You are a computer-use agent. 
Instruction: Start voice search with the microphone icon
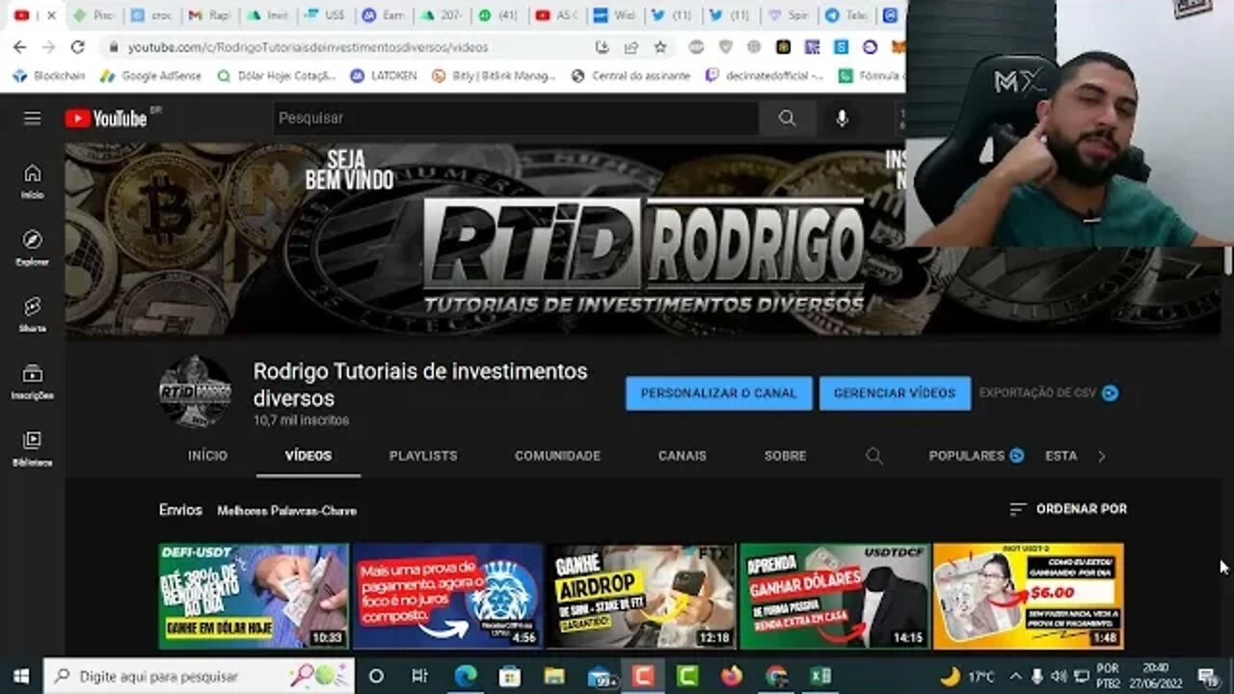(x=842, y=118)
